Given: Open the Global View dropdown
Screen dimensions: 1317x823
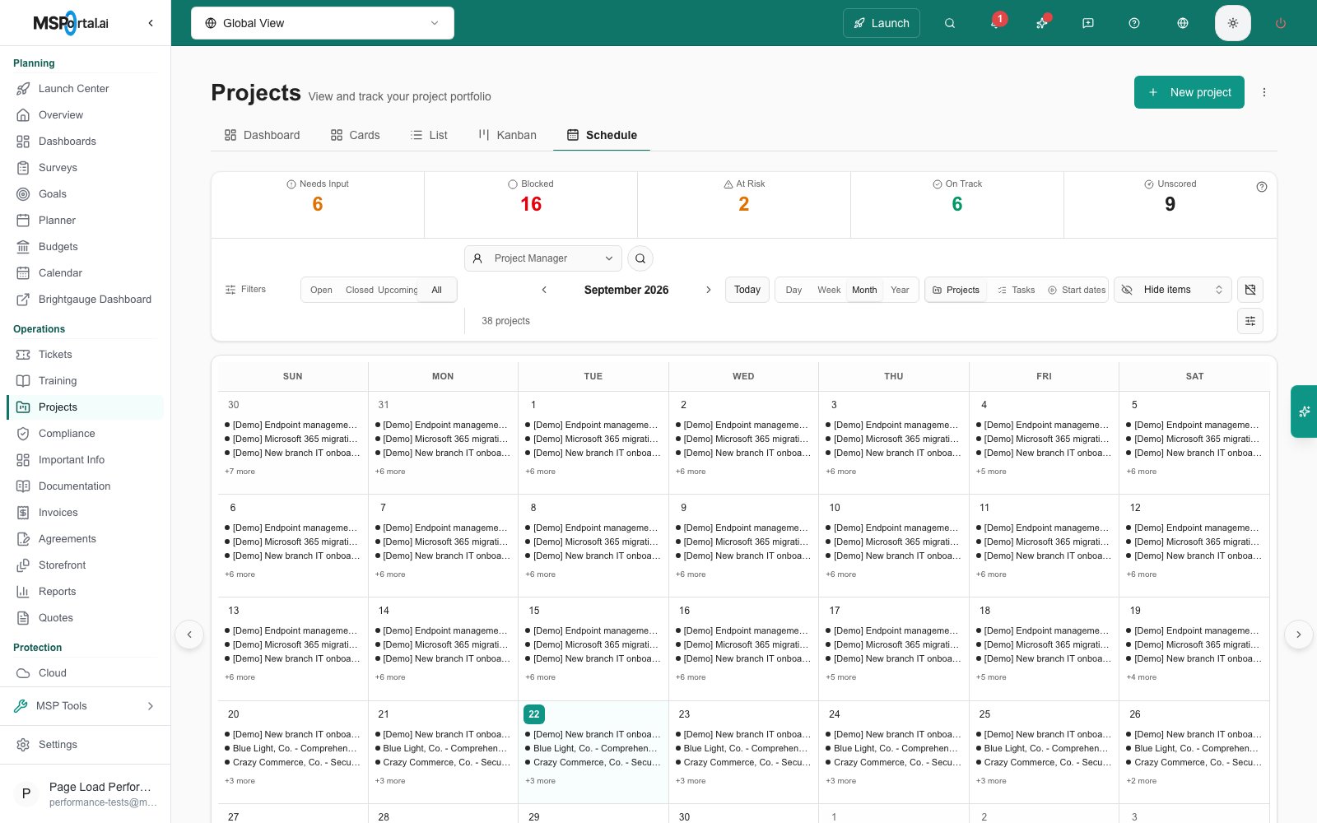Looking at the screenshot, I should [x=323, y=23].
